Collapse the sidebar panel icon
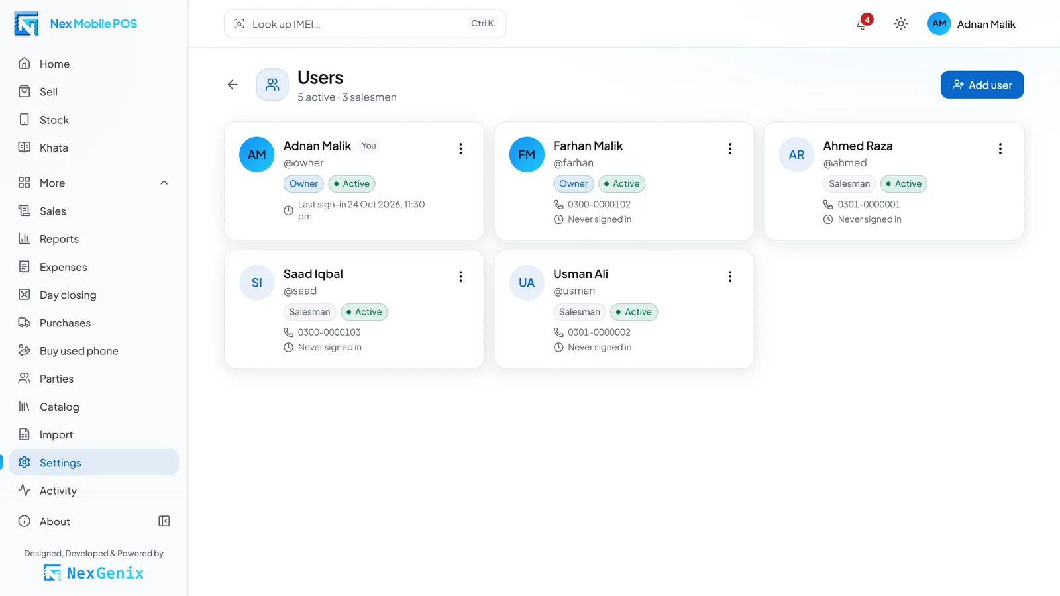This screenshot has height=596, width=1060. click(x=164, y=521)
